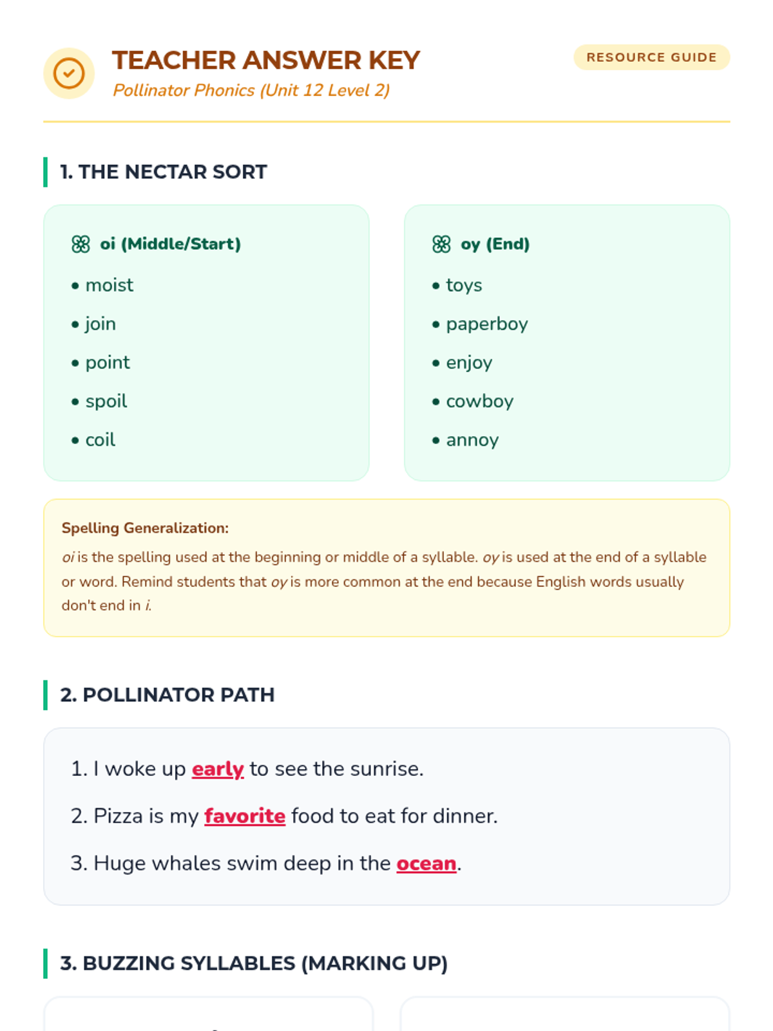Click the Resource Guide badge
The width and height of the screenshot is (773, 1031).
click(651, 57)
